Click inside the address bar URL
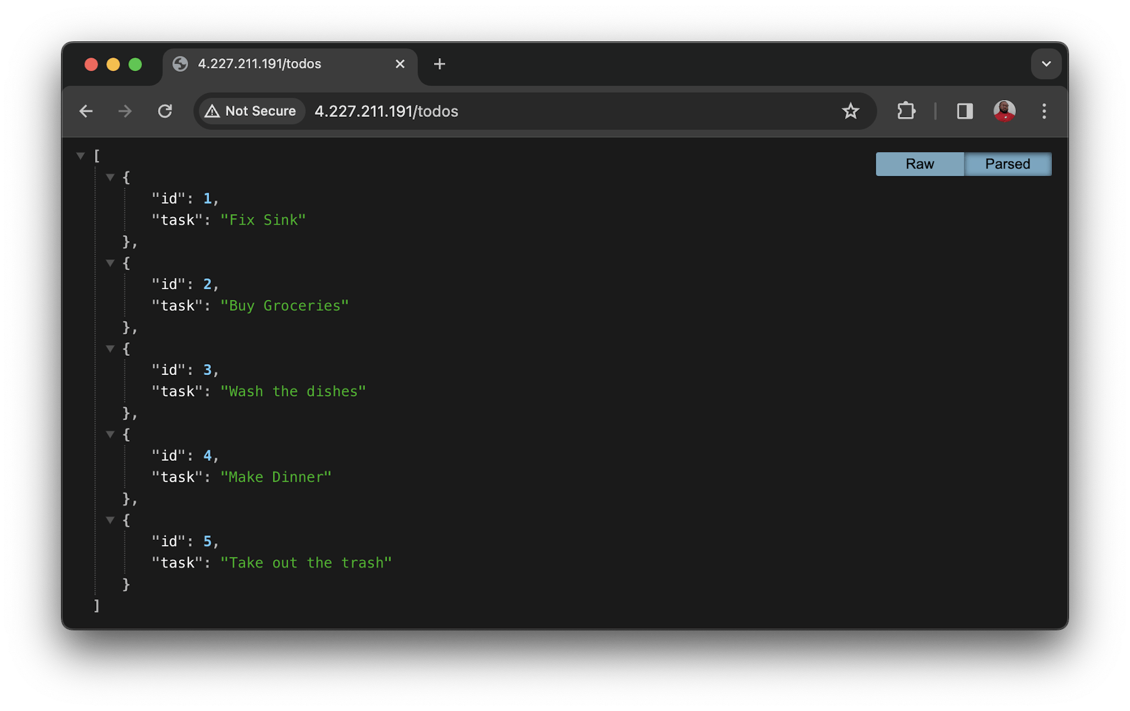Image resolution: width=1130 pixels, height=711 pixels. pyautogui.click(x=386, y=111)
